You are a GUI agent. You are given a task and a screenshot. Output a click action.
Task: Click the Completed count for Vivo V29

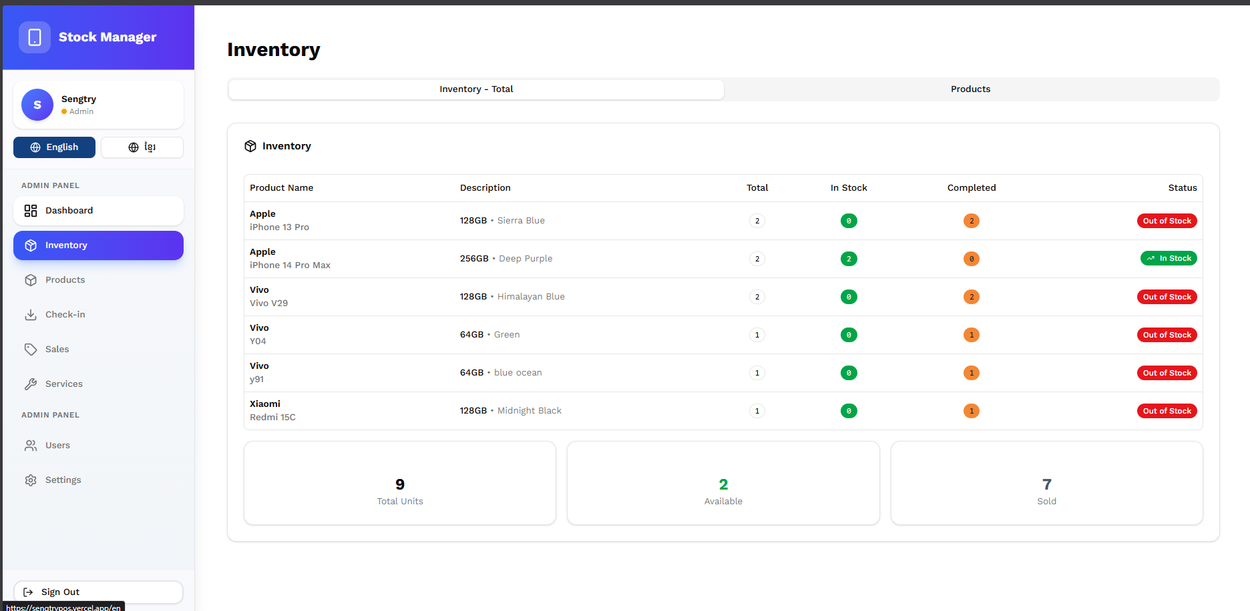[972, 297]
